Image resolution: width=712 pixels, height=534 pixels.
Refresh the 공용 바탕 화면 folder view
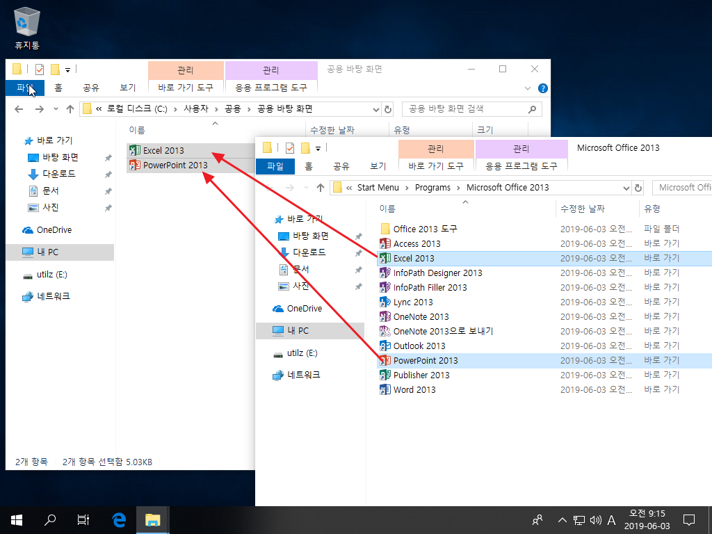tap(388, 109)
